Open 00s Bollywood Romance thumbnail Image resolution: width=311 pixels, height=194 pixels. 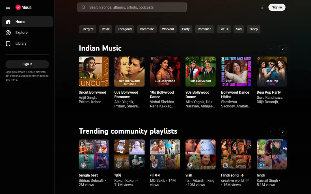(129, 72)
